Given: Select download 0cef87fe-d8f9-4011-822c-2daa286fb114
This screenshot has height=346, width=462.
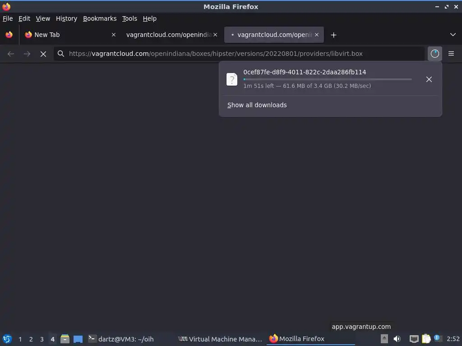Looking at the screenshot, I should pos(305,72).
